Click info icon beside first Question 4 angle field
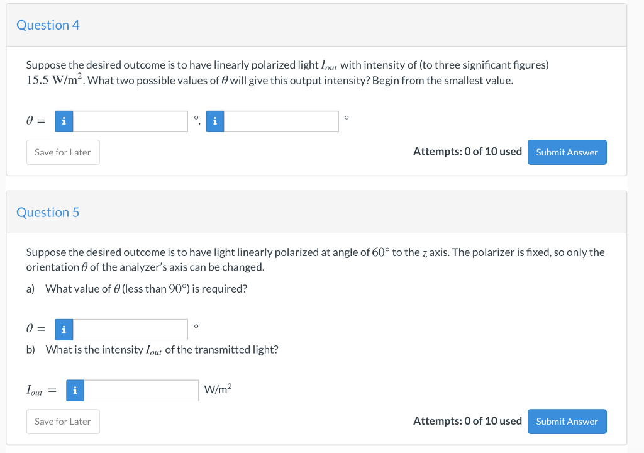Screen dimensions: 644x453 coord(64,121)
